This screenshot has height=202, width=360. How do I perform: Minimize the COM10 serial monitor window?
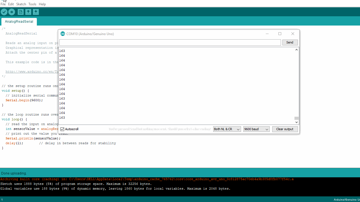[267, 34]
